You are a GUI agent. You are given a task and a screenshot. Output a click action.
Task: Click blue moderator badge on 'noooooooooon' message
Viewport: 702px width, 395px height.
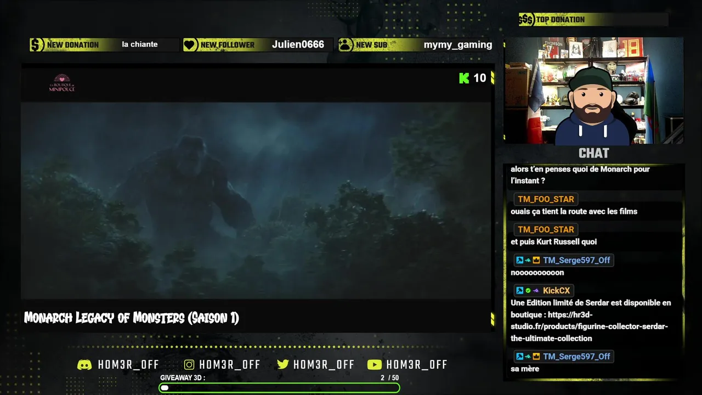[519, 261]
